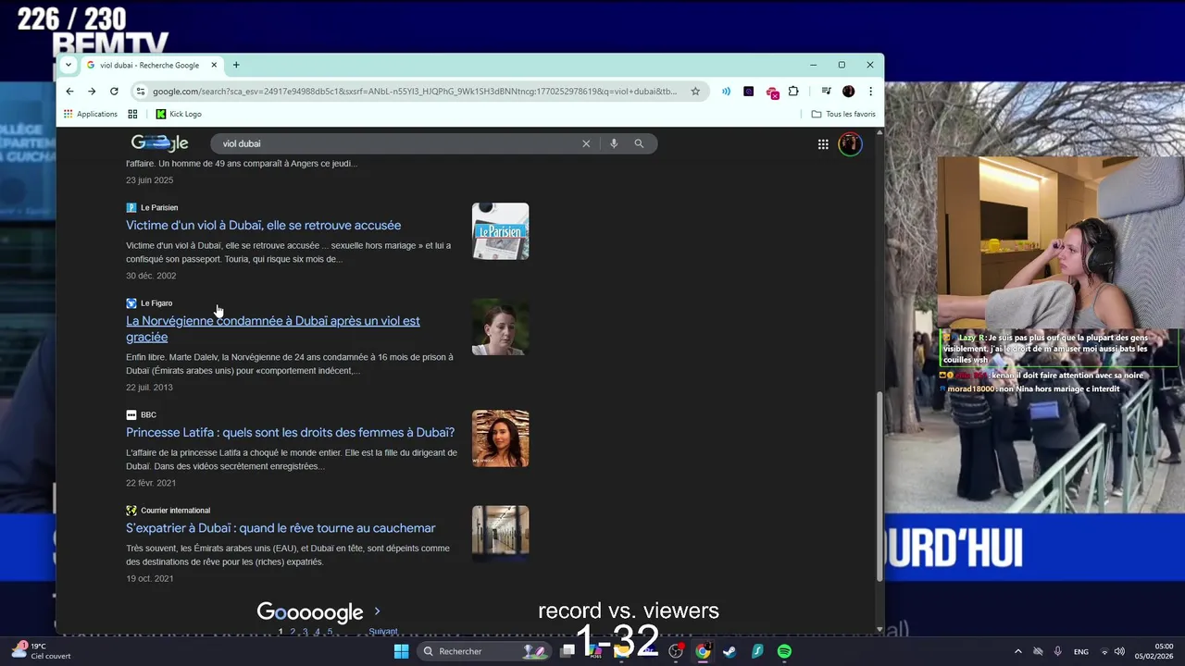
Task: Open the dark purple square extension icon
Action: pos(749,92)
